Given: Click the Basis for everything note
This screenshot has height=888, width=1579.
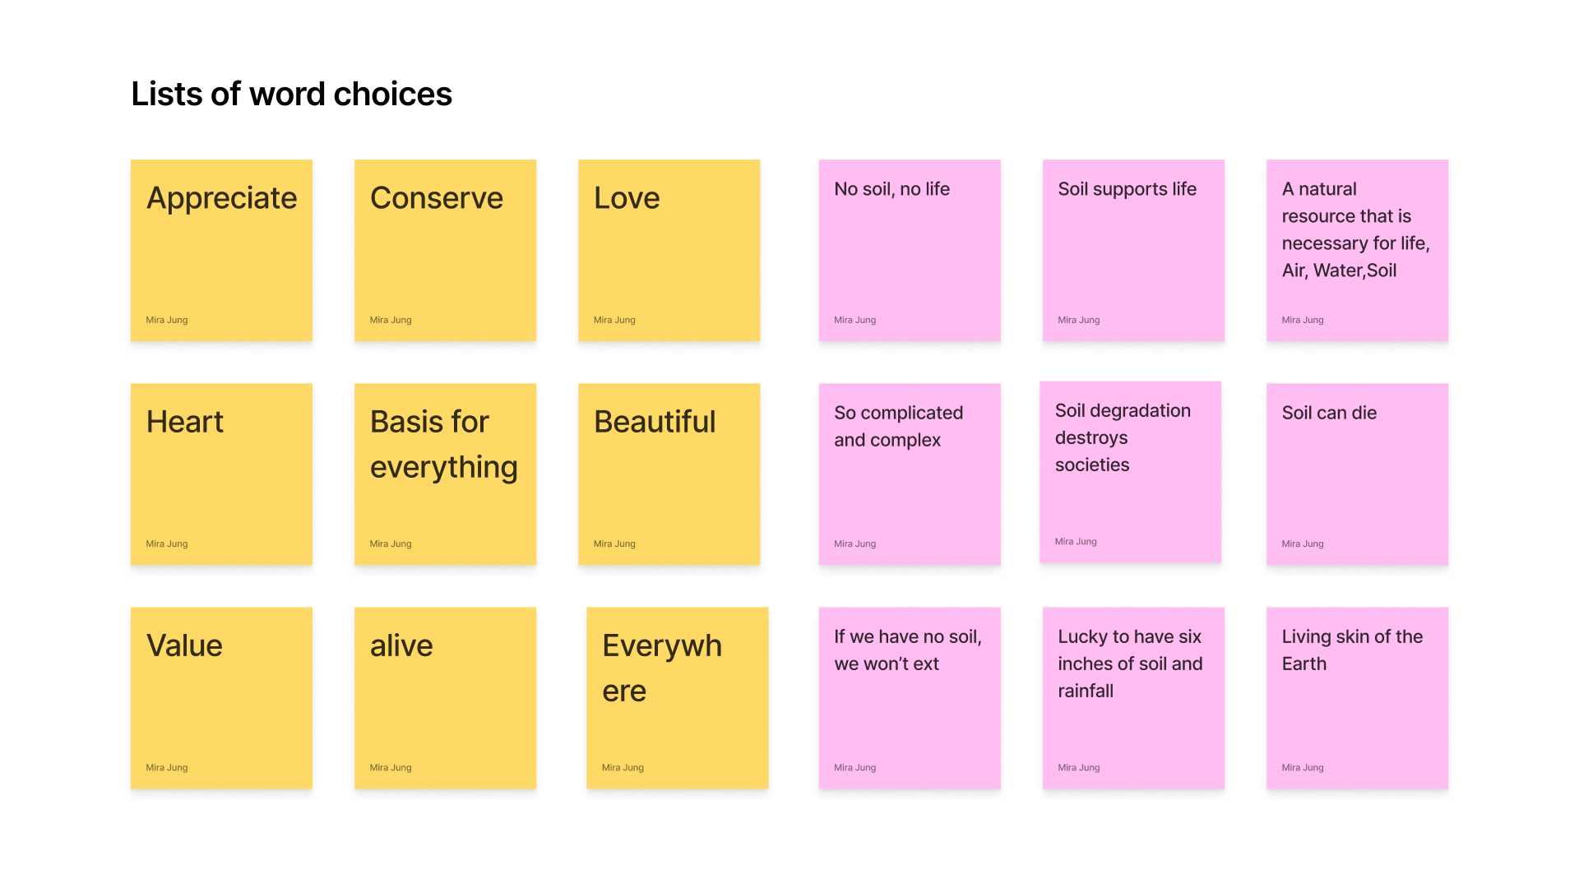Looking at the screenshot, I should coord(445,474).
